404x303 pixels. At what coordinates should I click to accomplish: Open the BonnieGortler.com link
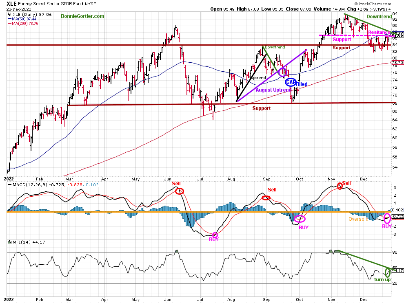83,16
